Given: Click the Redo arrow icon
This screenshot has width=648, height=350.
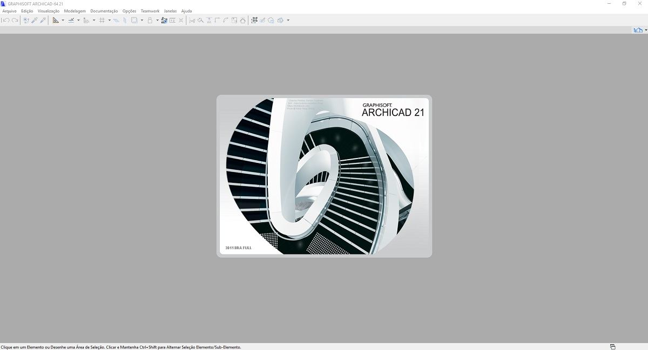Looking at the screenshot, I should (x=15, y=20).
